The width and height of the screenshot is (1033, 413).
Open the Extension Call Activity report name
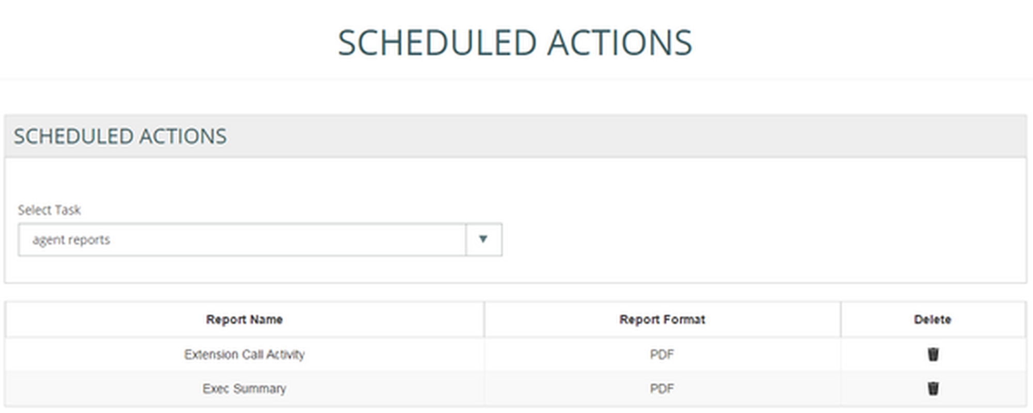pos(244,355)
